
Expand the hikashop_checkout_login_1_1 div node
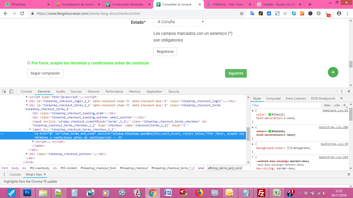[x=27, y=101]
